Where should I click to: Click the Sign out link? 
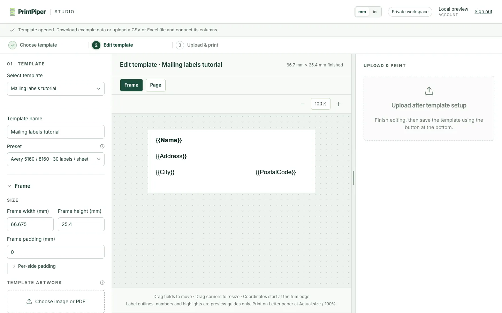[x=483, y=12]
